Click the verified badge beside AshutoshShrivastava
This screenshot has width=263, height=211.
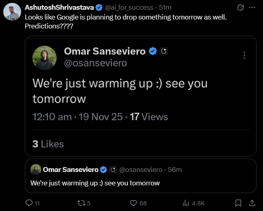coord(99,7)
